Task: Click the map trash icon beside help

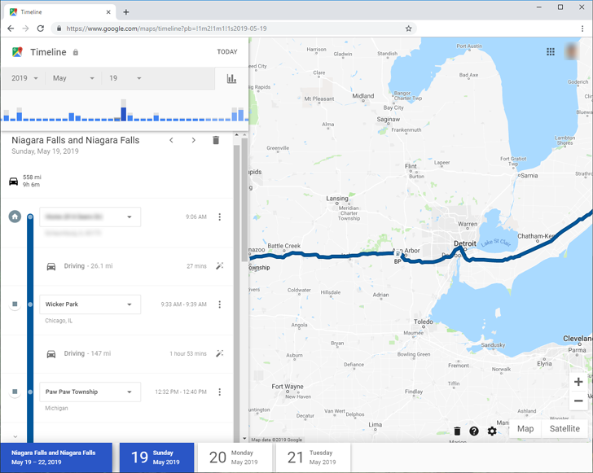Action: coord(457,431)
